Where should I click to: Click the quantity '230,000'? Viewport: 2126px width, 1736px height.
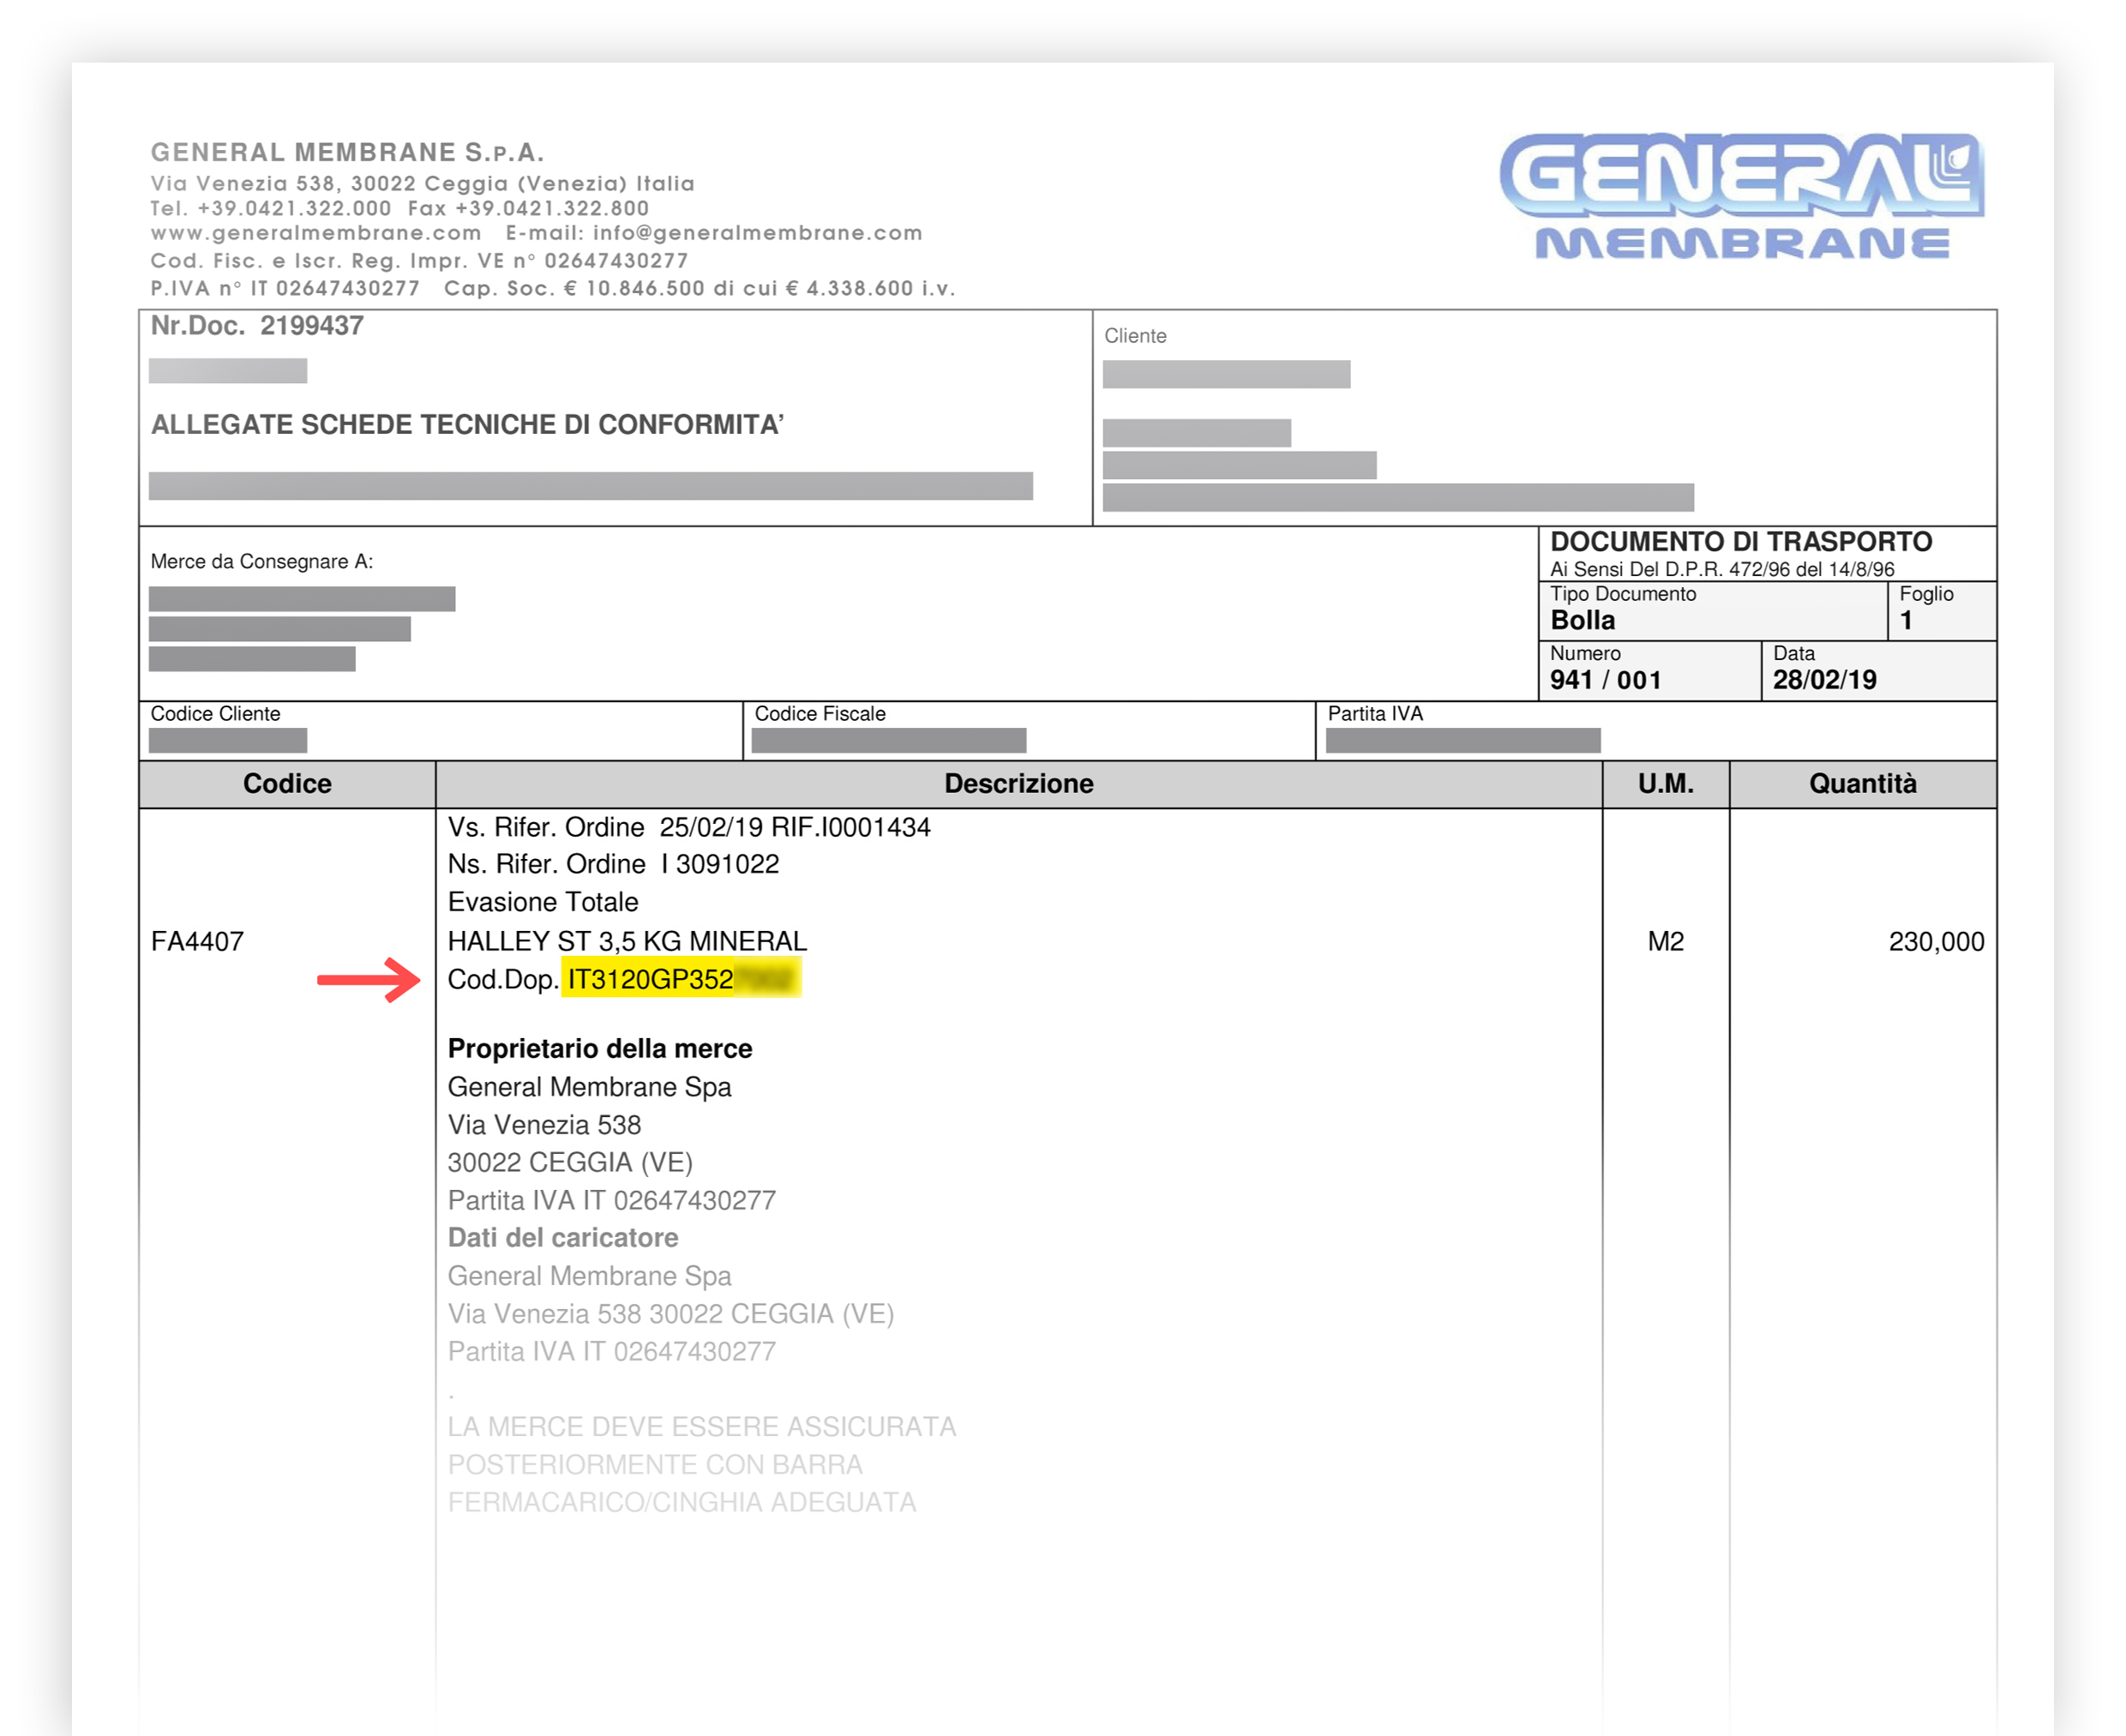tap(1936, 941)
